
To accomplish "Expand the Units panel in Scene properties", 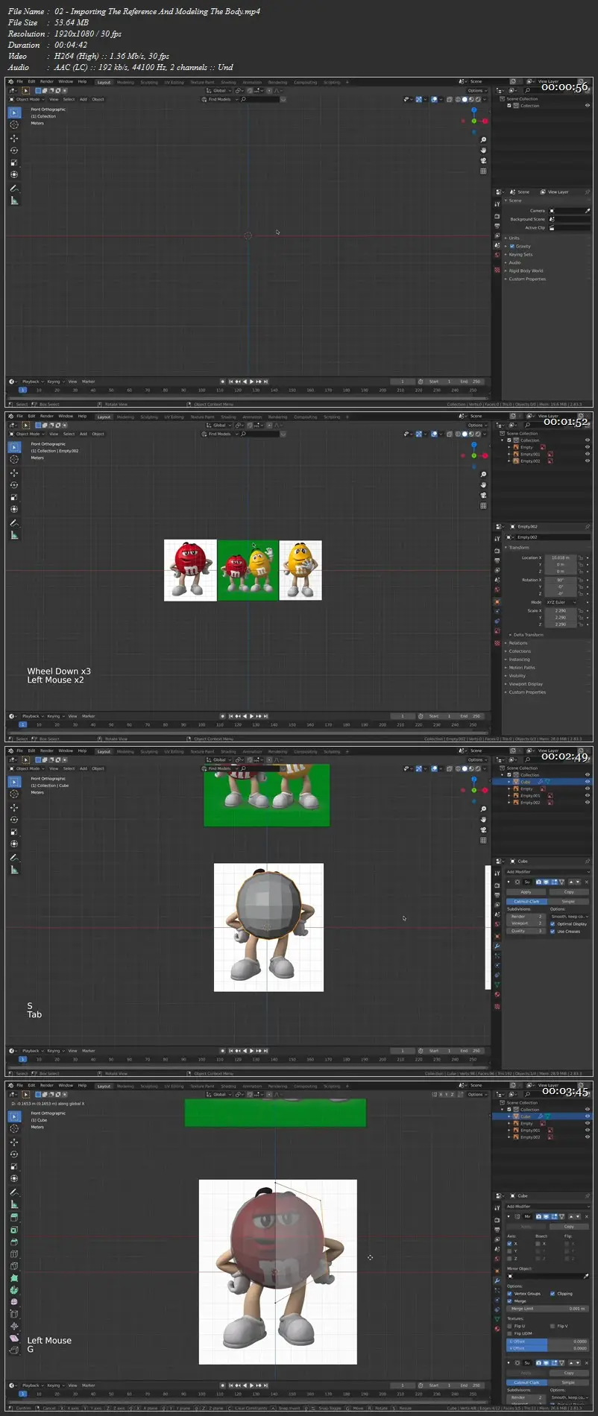I will [x=513, y=238].
